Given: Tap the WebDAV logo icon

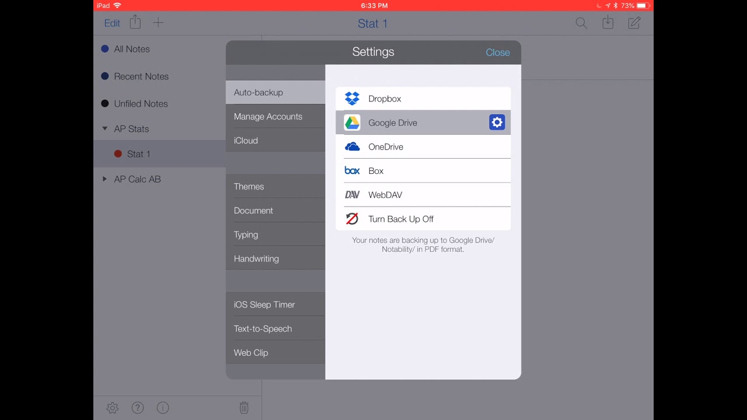Looking at the screenshot, I should coord(352,195).
